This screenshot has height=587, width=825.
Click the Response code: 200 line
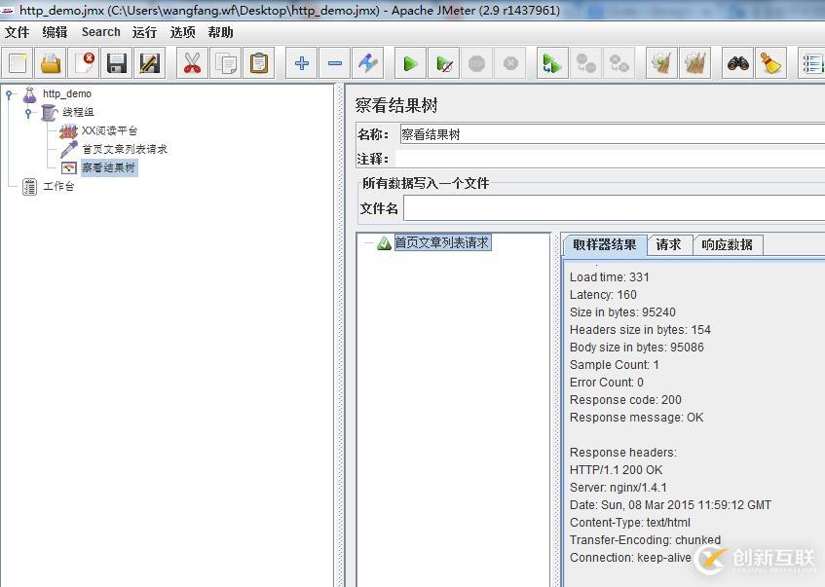[x=625, y=400]
